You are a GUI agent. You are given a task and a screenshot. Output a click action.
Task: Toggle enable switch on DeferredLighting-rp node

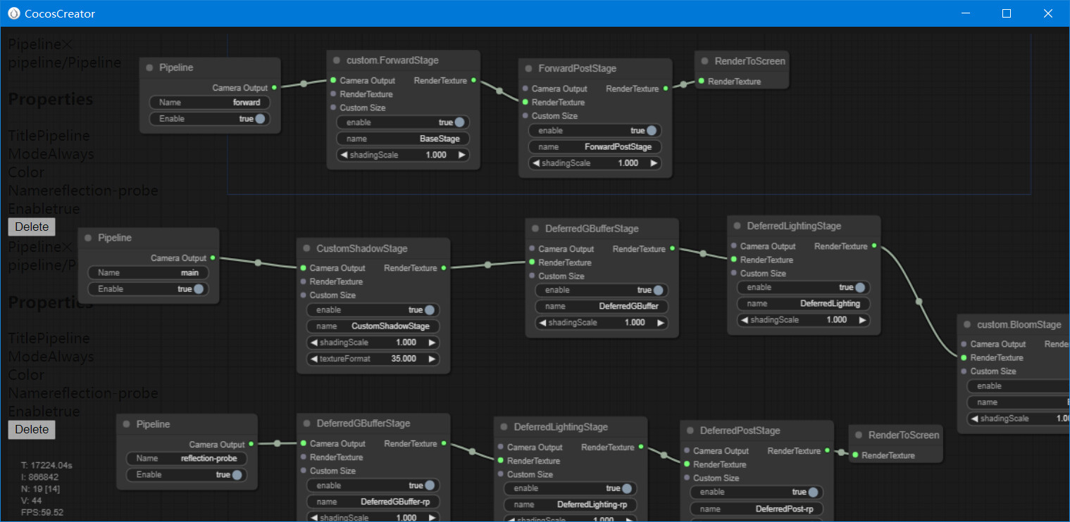coord(627,488)
